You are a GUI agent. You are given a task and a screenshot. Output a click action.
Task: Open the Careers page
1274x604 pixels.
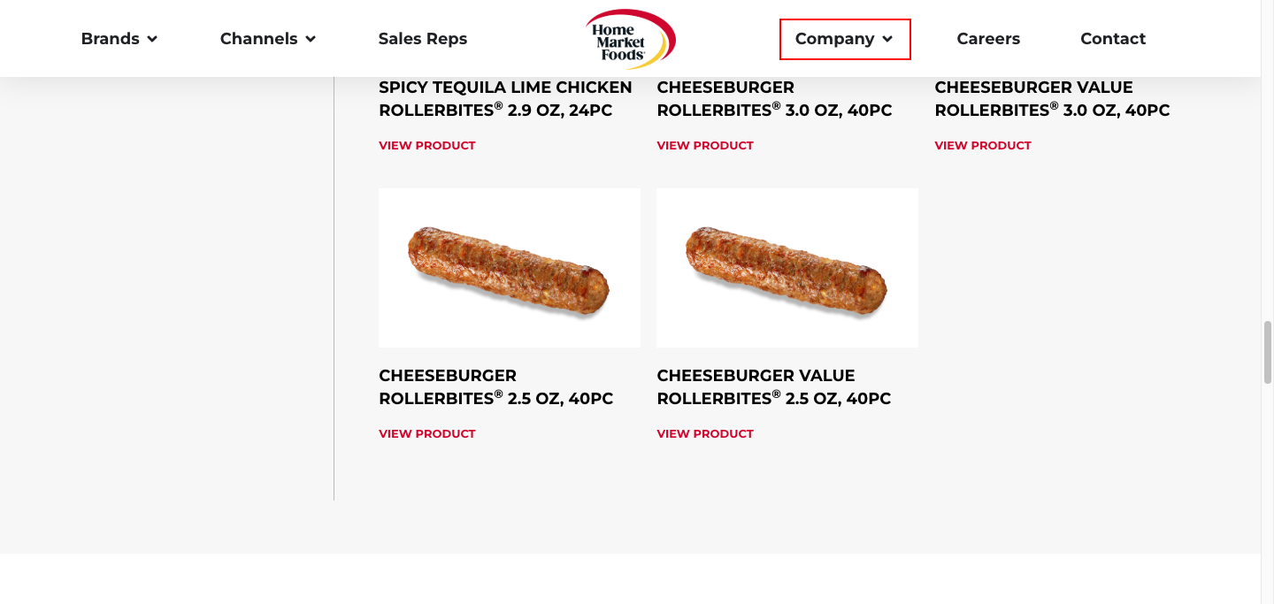pyautogui.click(x=988, y=39)
